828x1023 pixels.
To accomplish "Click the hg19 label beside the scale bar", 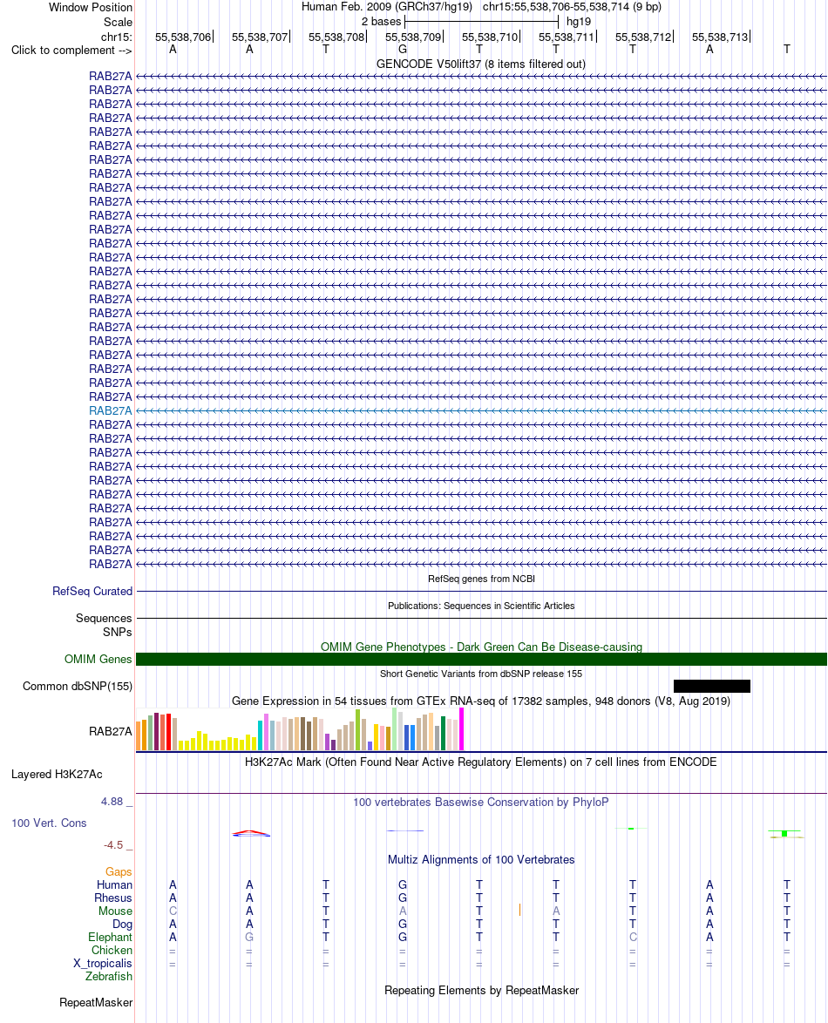I will tap(578, 22).
